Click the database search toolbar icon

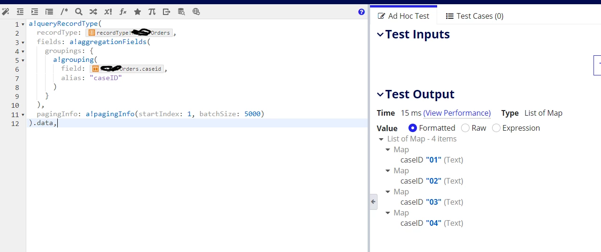point(181,12)
